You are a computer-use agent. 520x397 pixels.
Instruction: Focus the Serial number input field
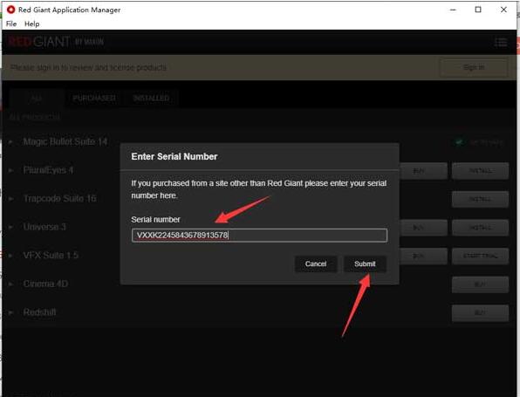pos(259,236)
